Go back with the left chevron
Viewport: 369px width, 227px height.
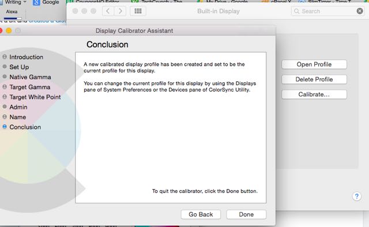[x=108, y=11]
